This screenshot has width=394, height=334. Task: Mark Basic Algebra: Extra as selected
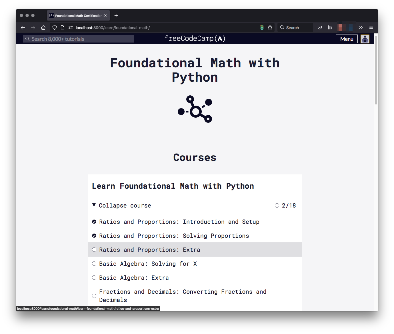(x=94, y=277)
